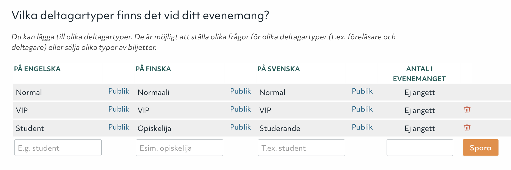Click the Opiskelija Finnish name cell

tap(154, 128)
